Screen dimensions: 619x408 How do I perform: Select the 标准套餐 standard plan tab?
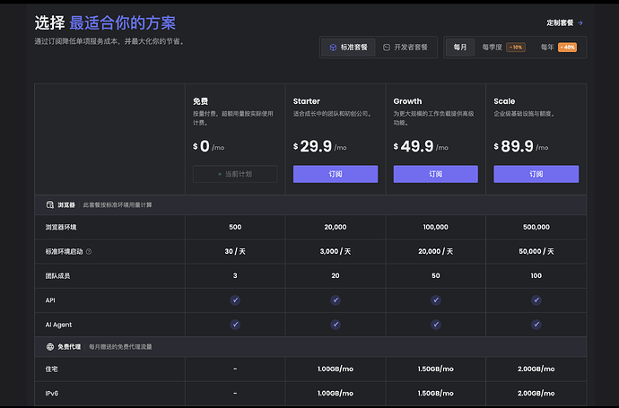(348, 48)
